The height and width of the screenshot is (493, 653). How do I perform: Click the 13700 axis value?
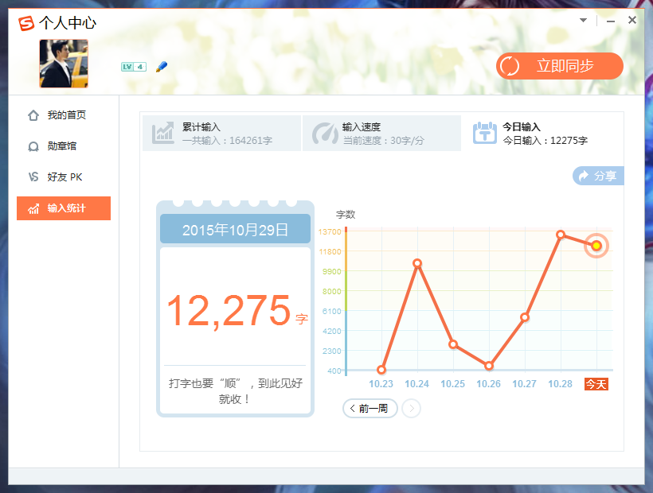pyautogui.click(x=330, y=231)
